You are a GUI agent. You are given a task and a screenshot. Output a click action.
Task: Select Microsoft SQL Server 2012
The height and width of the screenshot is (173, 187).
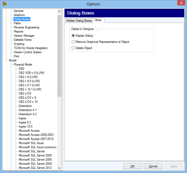pyautogui.click(x=35, y=168)
